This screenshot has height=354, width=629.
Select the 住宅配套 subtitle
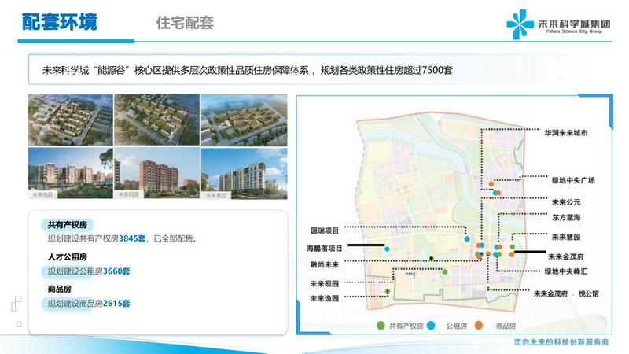pos(185,23)
